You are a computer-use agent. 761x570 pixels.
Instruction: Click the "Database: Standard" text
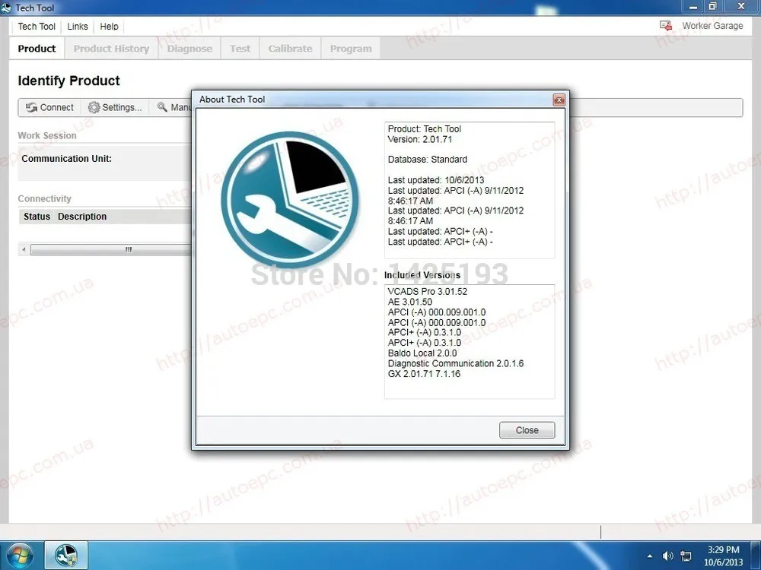pyautogui.click(x=427, y=159)
